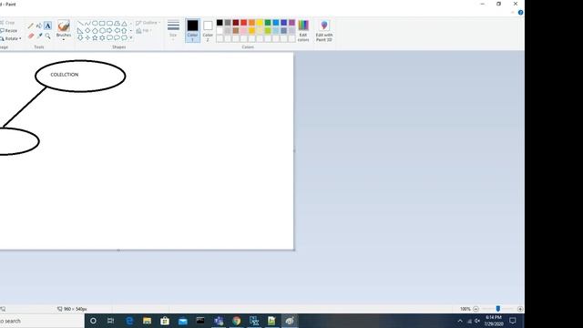The width and height of the screenshot is (583, 328).
Task: Choose the Cloud callout shape
Action: point(124,37)
